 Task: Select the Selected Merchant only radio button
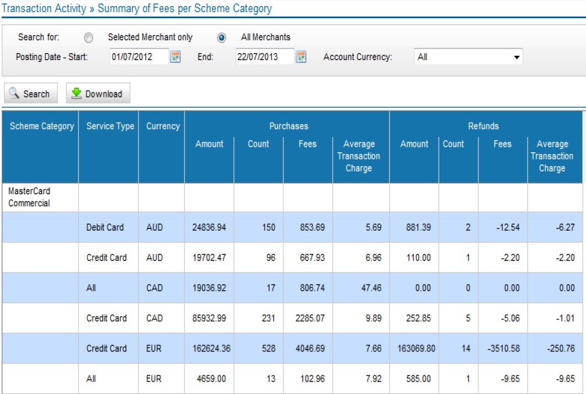[x=89, y=38]
